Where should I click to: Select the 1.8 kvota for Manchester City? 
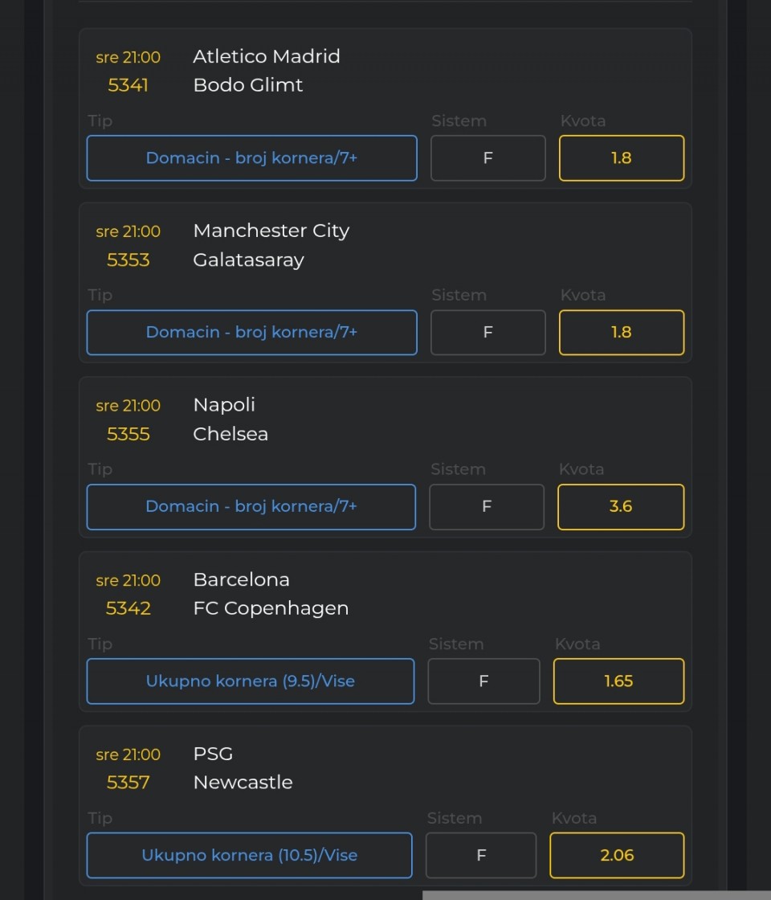[x=621, y=333]
